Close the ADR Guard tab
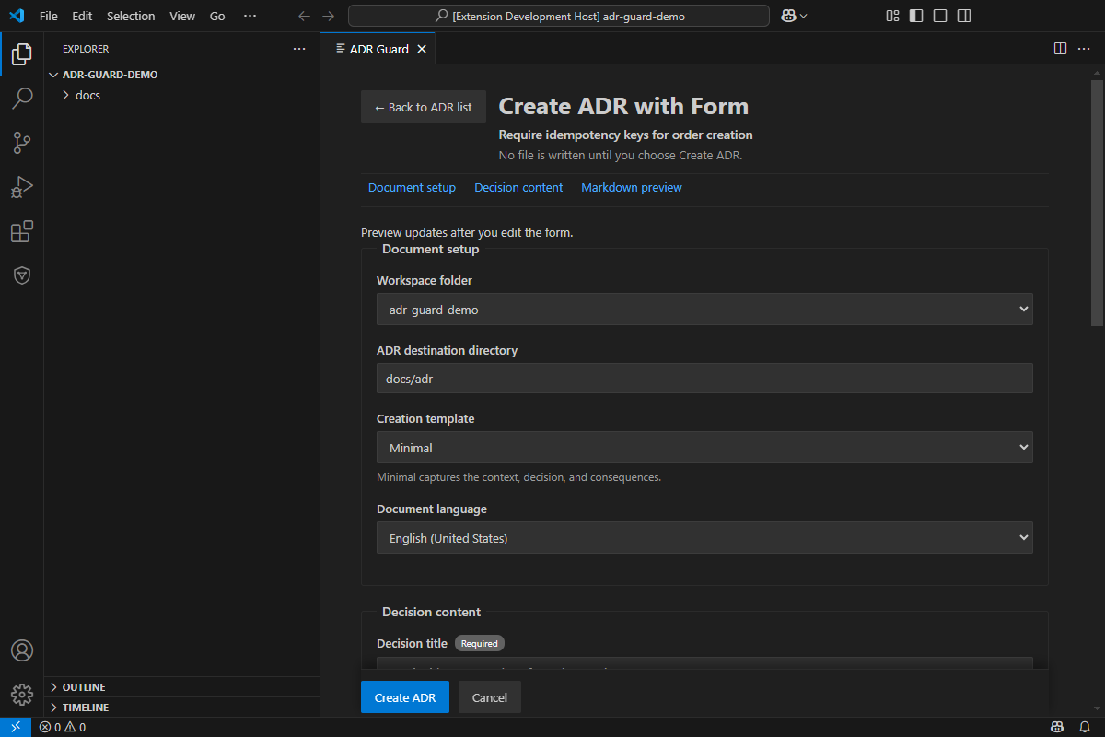The height and width of the screenshot is (737, 1105). [422, 49]
